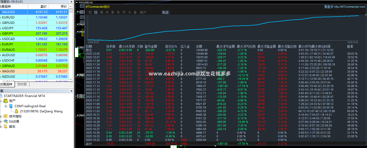Click the 脚本 scripts icon
The image size is (367, 148).
click(5, 126)
